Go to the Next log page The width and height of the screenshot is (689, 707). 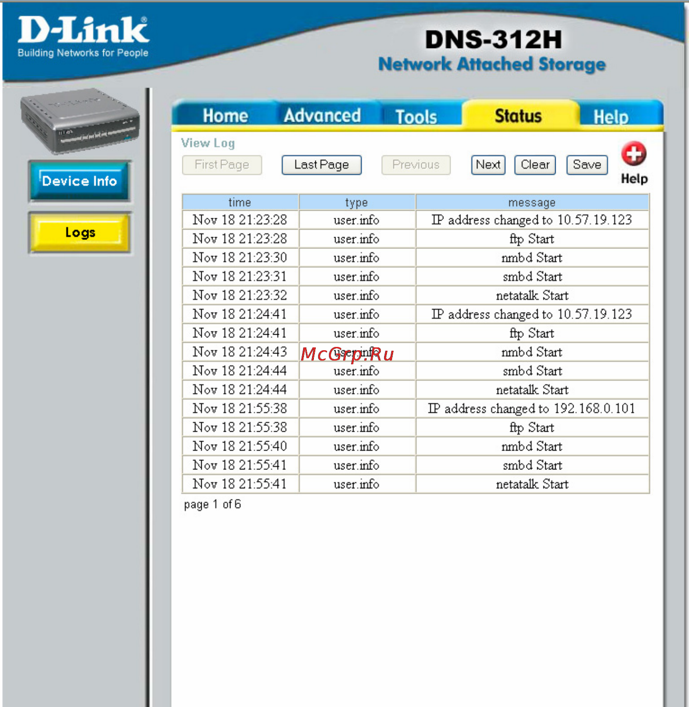[488, 165]
